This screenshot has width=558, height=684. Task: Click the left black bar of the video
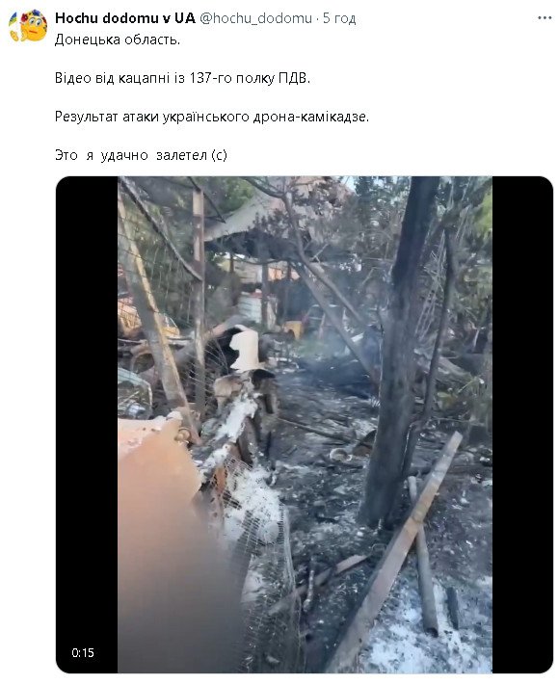click(87, 425)
